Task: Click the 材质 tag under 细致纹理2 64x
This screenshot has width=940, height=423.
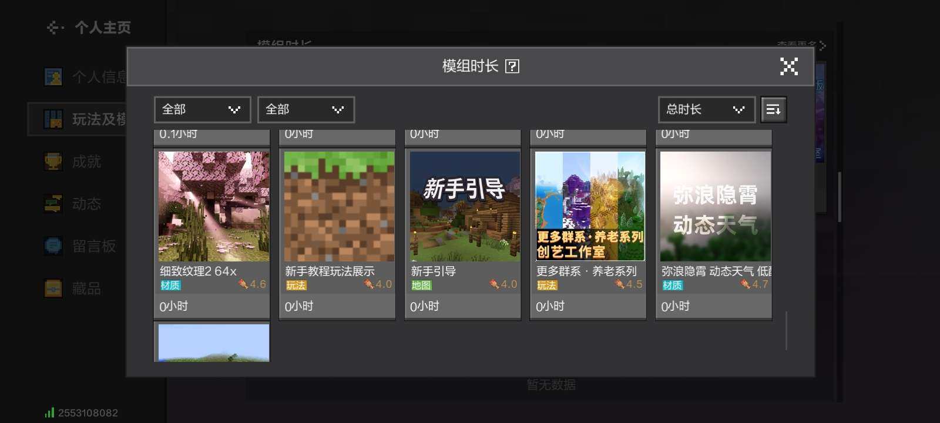Action: tap(170, 286)
